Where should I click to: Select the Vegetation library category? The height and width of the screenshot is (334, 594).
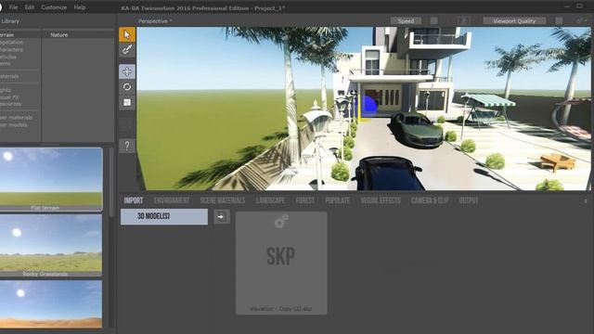[11, 43]
